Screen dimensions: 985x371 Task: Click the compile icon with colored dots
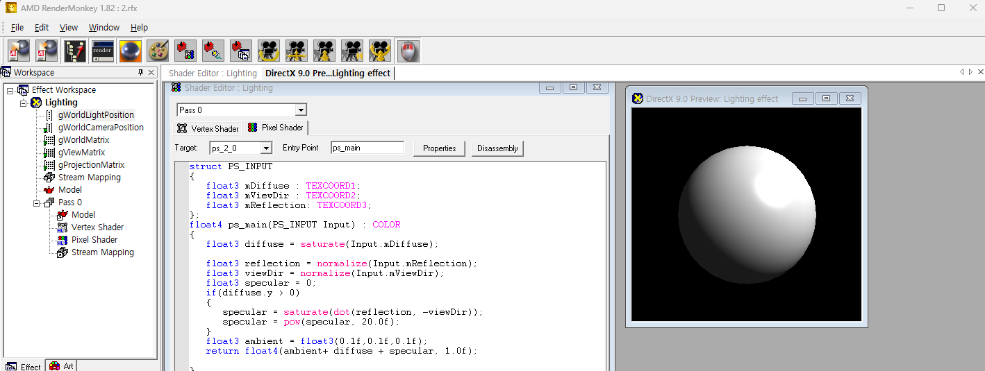185,51
